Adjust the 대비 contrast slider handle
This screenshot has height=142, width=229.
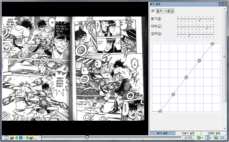point(207,27)
